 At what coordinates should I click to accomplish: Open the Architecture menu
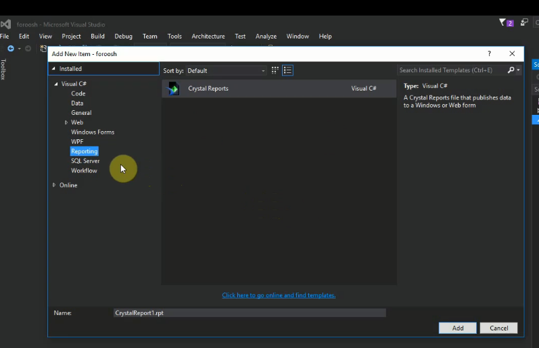(x=208, y=36)
